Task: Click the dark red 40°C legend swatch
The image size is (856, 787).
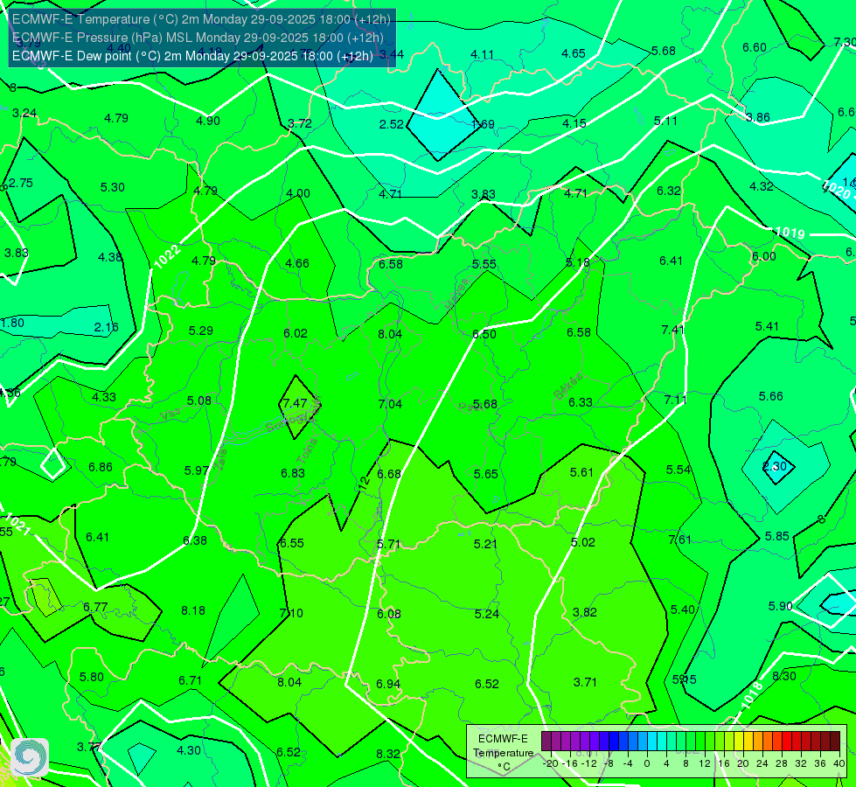Action: (x=835, y=742)
